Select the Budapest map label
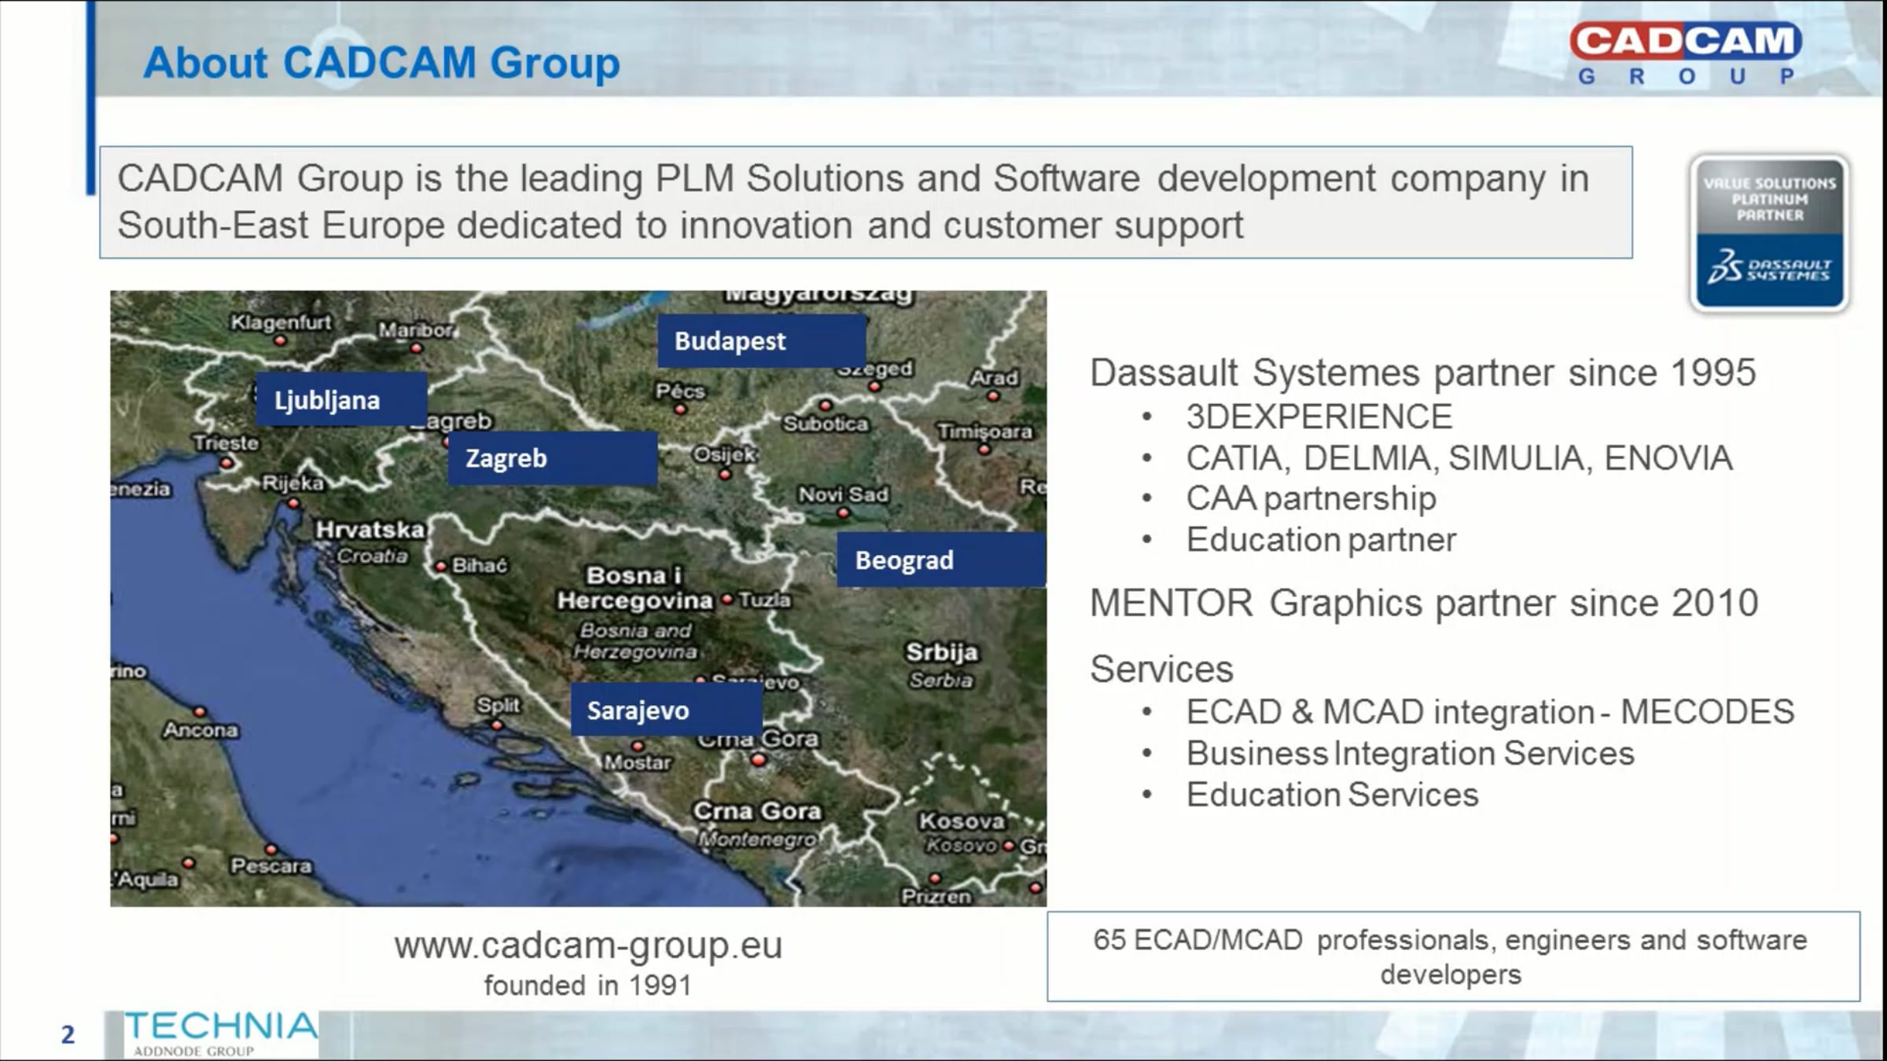The height and width of the screenshot is (1061, 1887). pos(761,341)
